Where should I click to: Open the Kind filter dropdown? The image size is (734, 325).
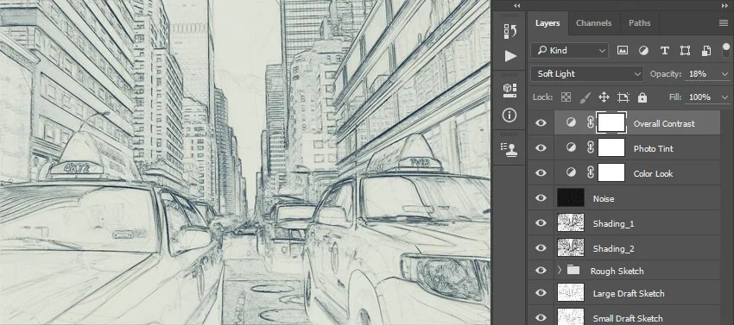569,51
